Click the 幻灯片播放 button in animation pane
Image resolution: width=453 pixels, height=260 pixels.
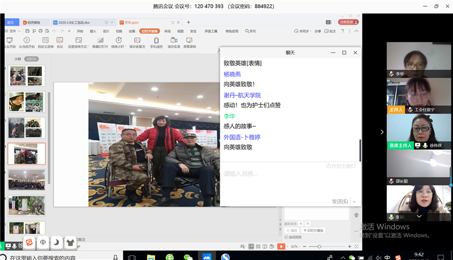coord(313,230)
